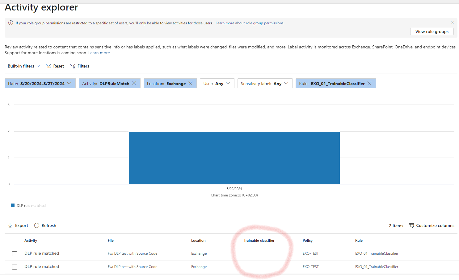Click the Refresh icon above the results table
The image size is (459, 280).
(37, 225)
